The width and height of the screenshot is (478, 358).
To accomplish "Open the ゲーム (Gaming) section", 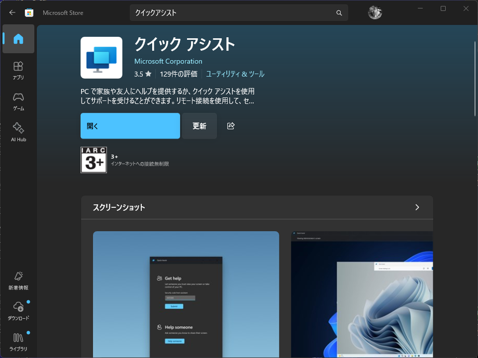I will pyautogui.click(x=18, y=102).
